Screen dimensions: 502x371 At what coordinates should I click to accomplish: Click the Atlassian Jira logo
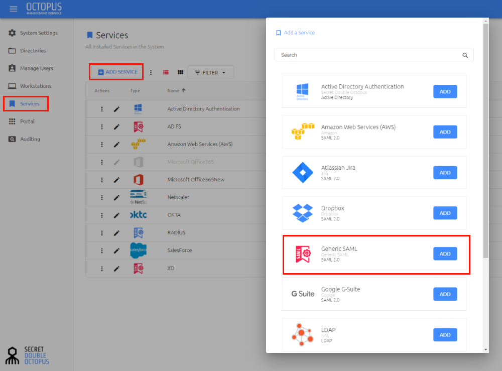[x=303, y=173]
